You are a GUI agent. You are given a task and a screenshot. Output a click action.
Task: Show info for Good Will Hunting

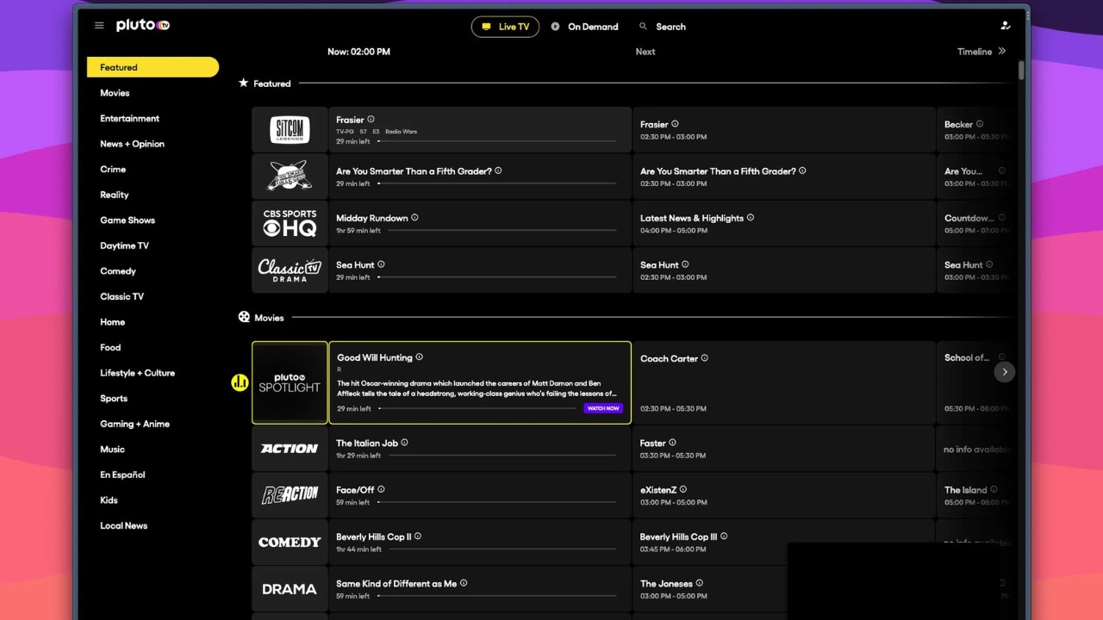coord(420,357)
